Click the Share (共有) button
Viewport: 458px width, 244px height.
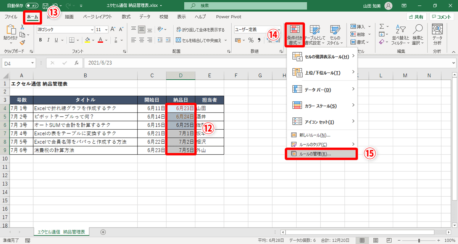click(416, 17)
